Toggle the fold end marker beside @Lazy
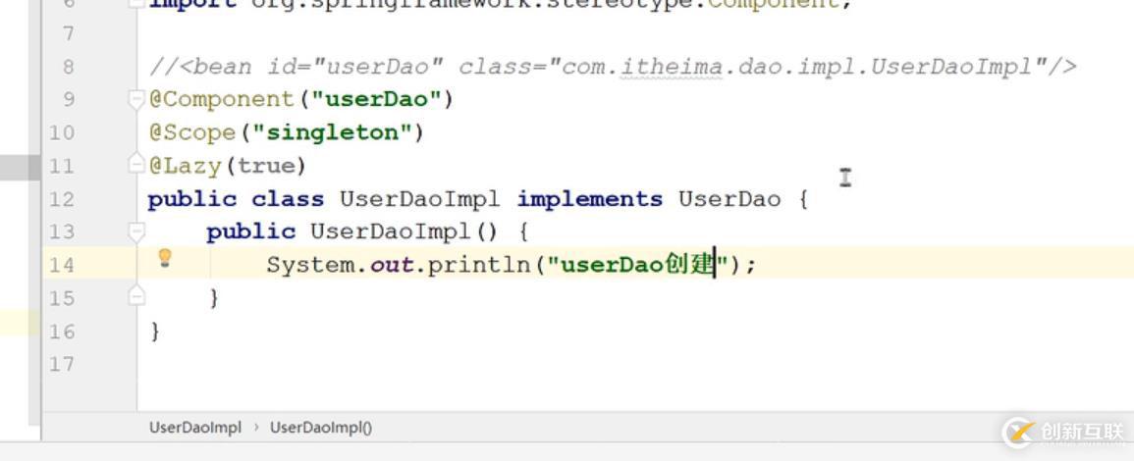 click(135, 166)
